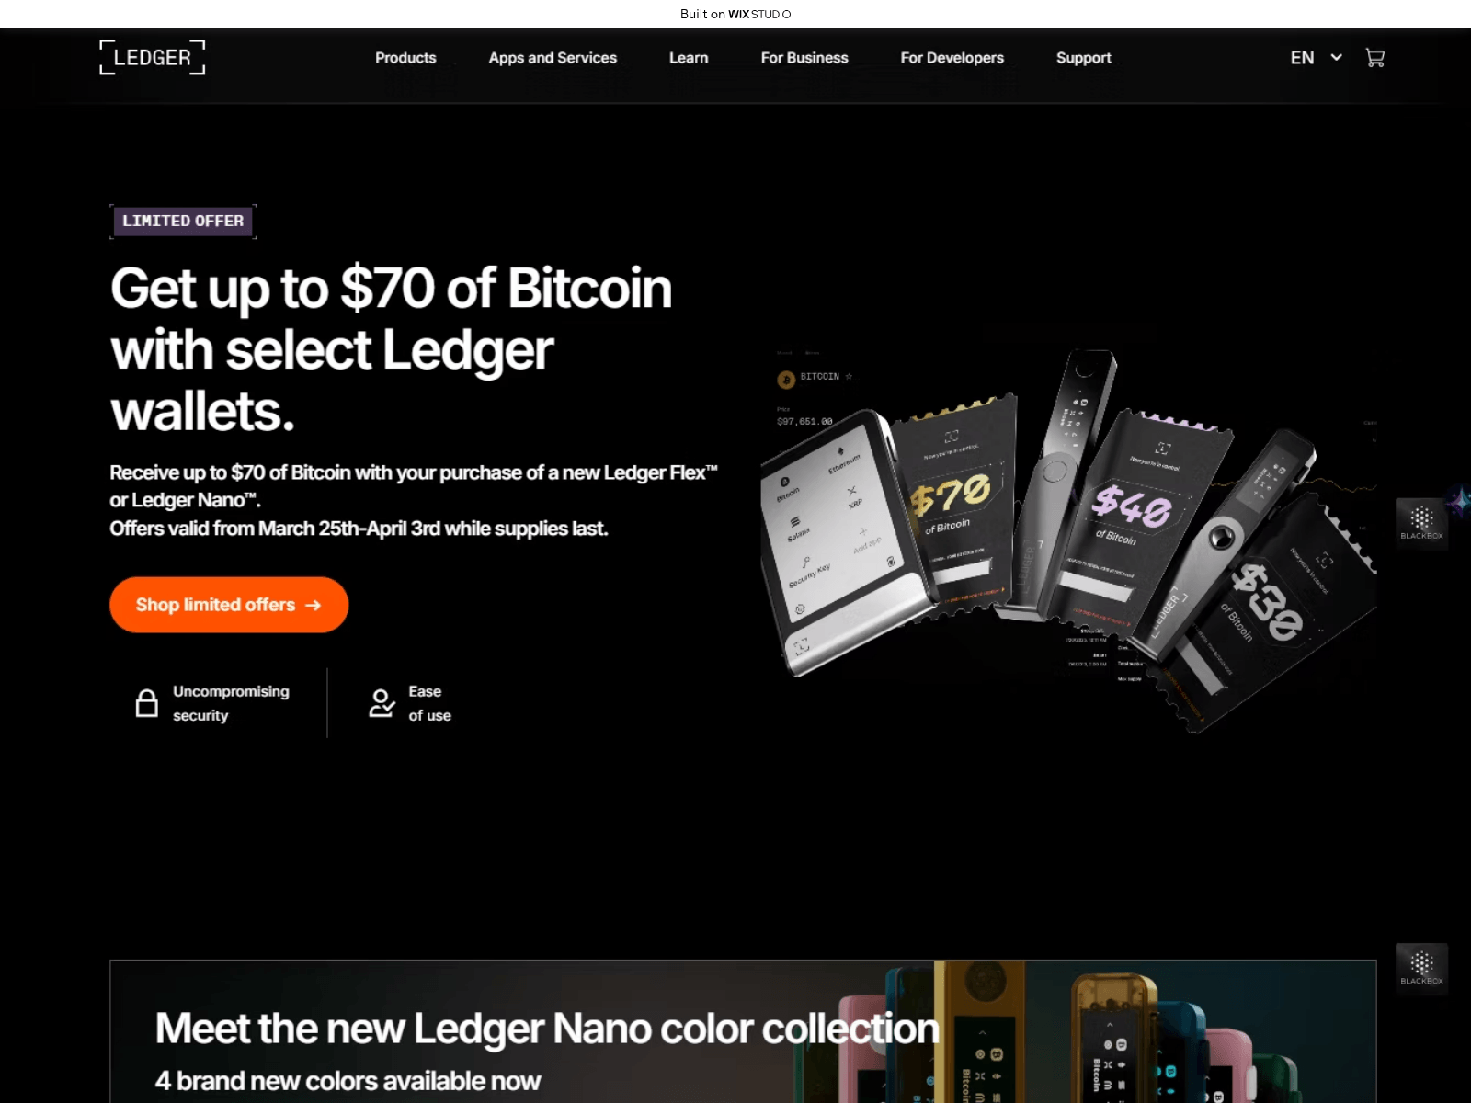Open the Support link
1471x1103 pixels.
coord(1084,58)
